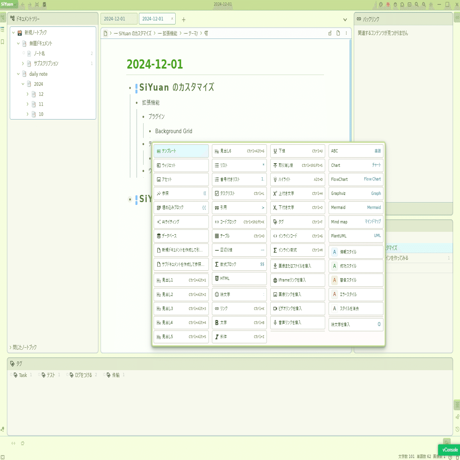Add a new tab with plus button
The width and height of the screenshot is (460, 460).
point(184,20)
